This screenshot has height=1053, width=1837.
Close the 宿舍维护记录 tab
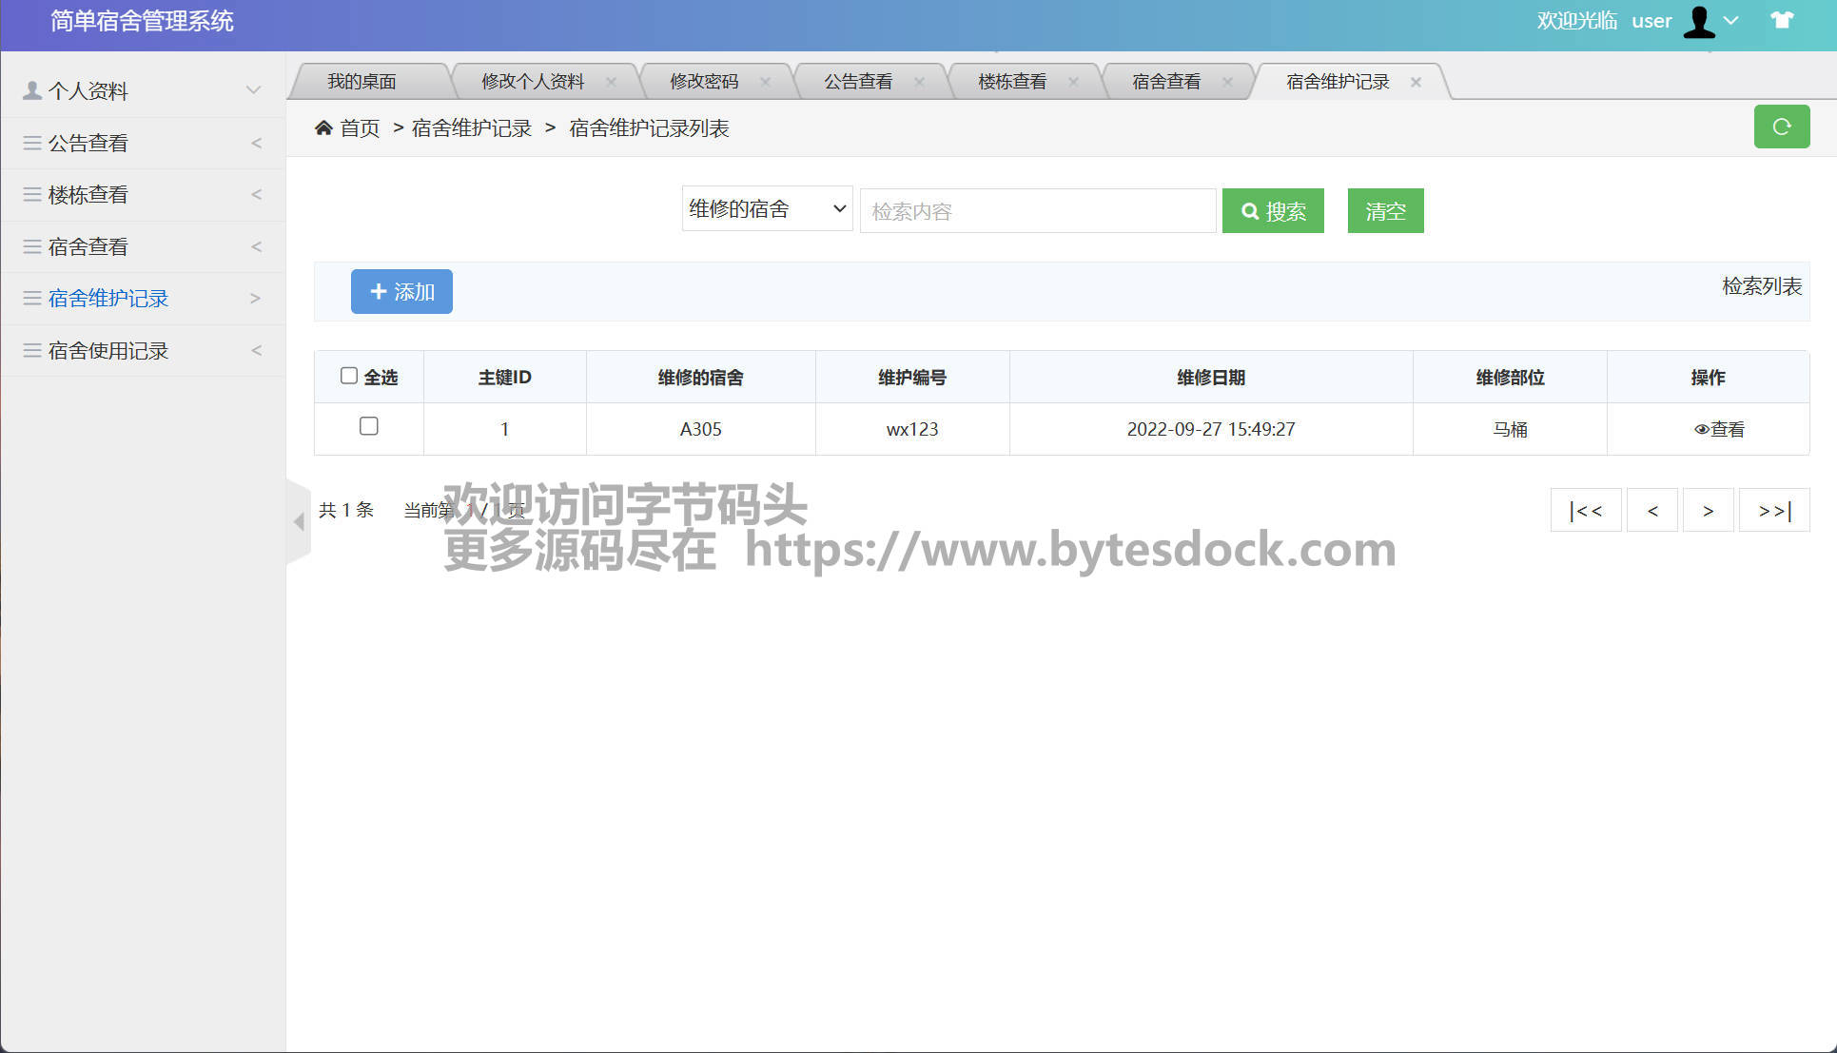1416,82
